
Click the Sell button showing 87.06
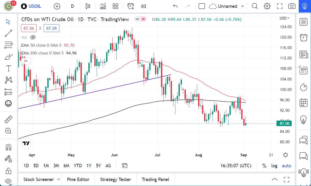coord(28,28)
